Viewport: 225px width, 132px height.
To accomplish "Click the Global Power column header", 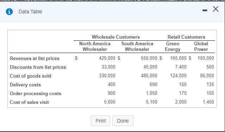I will point(201,46).
